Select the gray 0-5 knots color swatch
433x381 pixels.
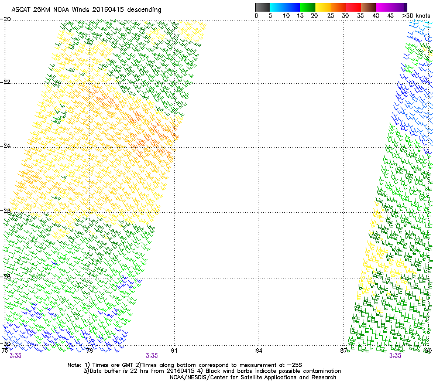(262, 7)
